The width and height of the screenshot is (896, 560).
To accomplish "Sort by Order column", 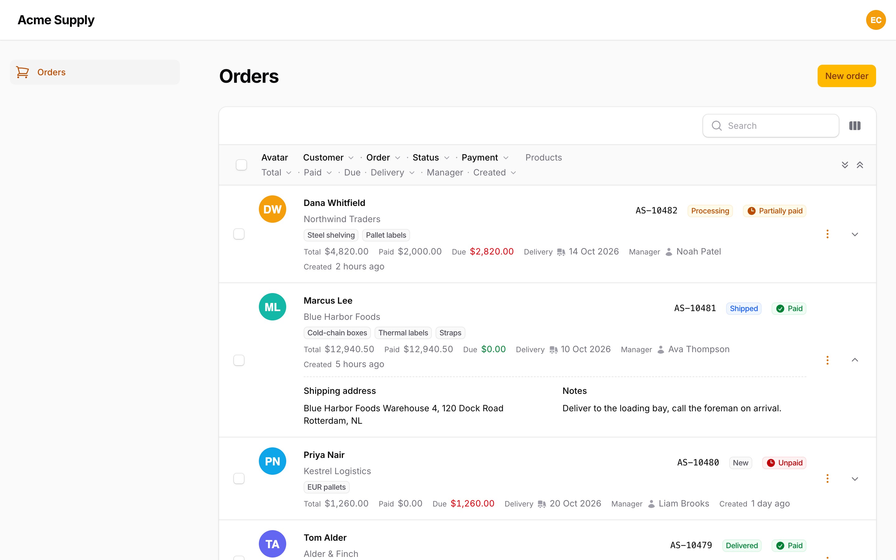I will coord(383,157).
